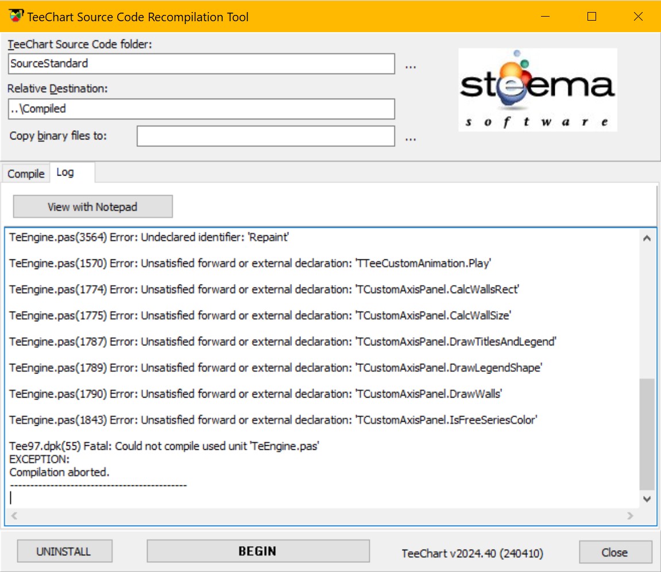Click the DrawWalls error line
Image resolution: width=661 pixels, height=572 pixels.
(x=256, y=394)
